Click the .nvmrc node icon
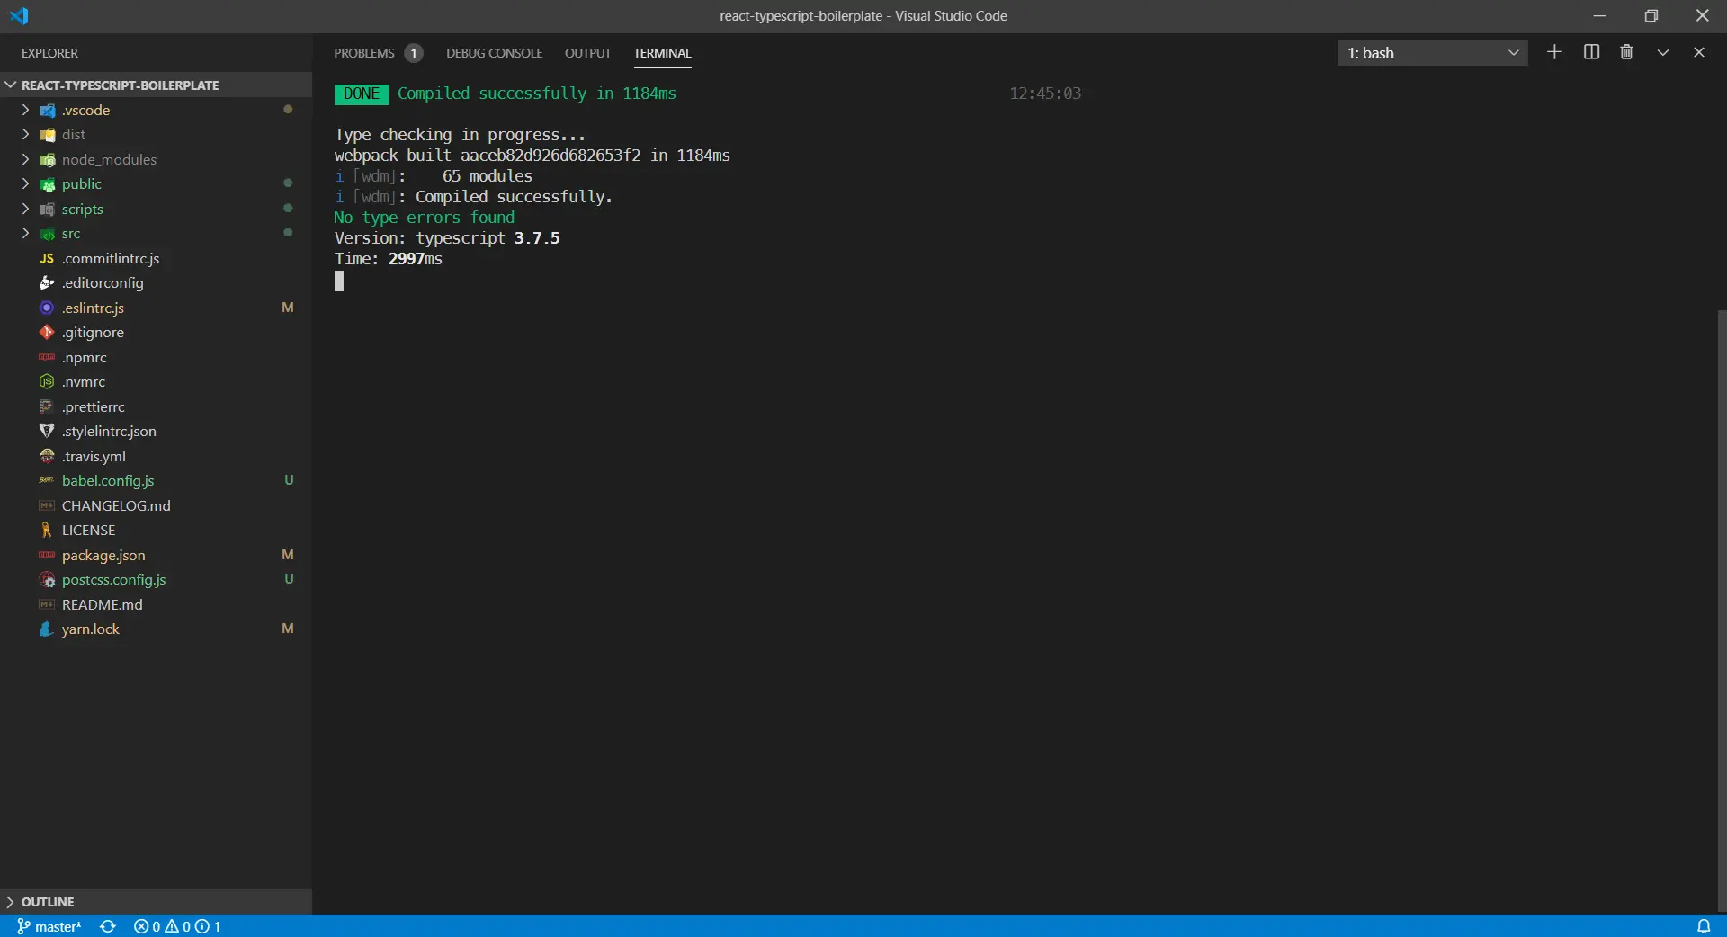 (x=47, y=381)
